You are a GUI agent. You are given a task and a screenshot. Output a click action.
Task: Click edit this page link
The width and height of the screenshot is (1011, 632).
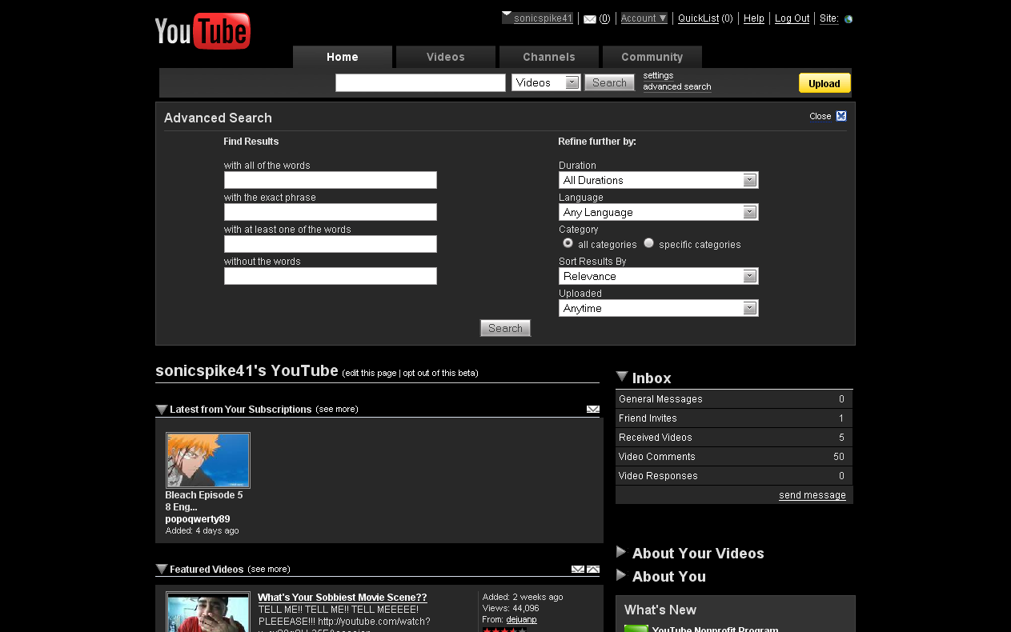coord(370,373)
